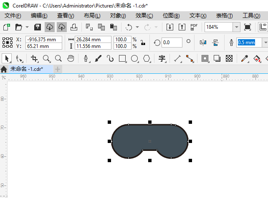Viewport: 268px width, 198px height.
Task: Toggle the lock ratio padlock
Action: click(x=143, y=43)
